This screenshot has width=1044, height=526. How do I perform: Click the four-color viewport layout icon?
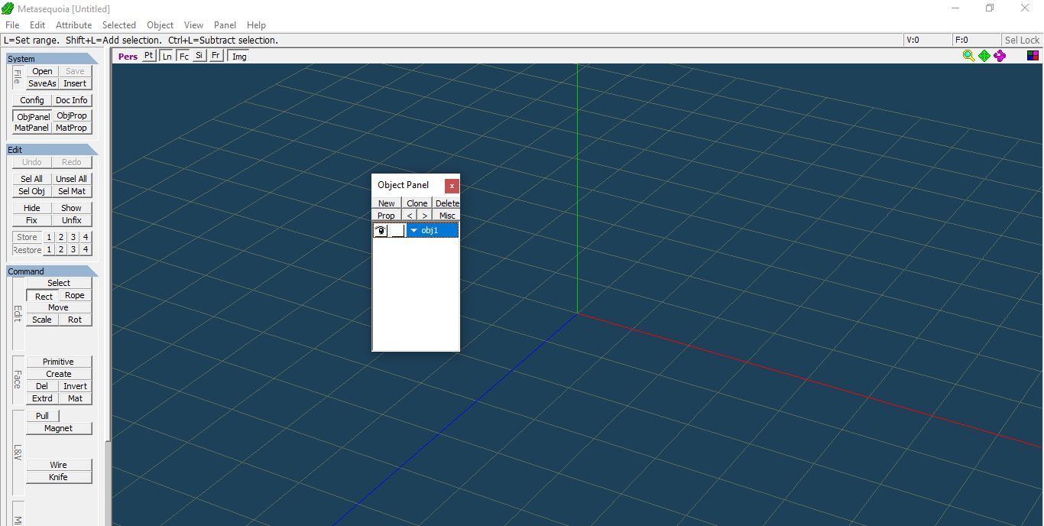coord(1033,56)
